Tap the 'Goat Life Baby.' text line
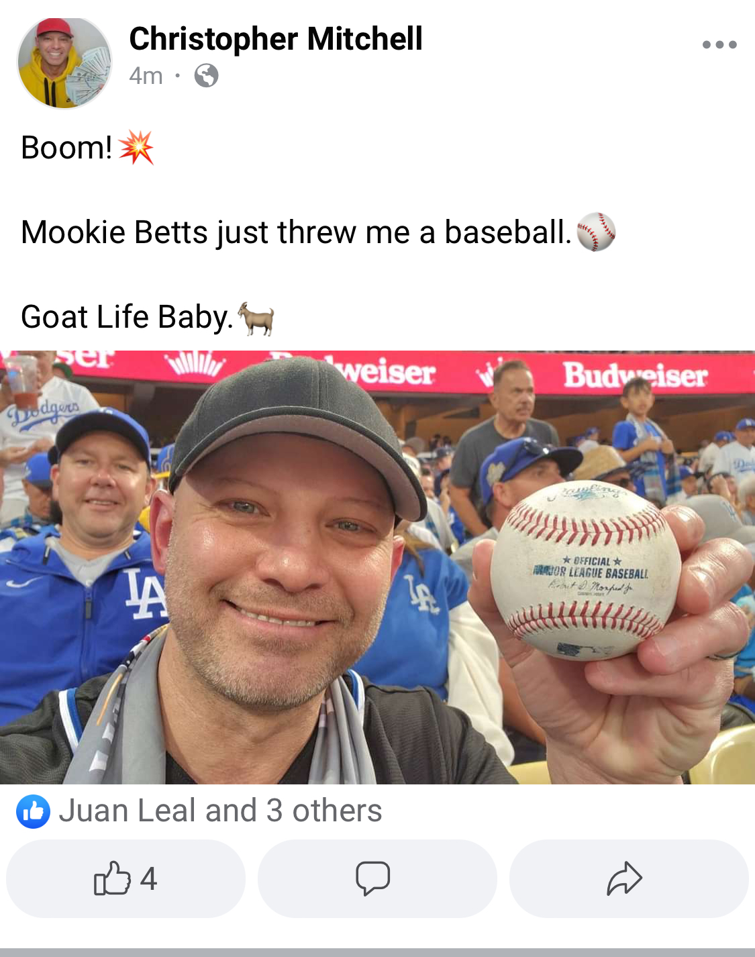The image size is (755, 957). [127, 317]
